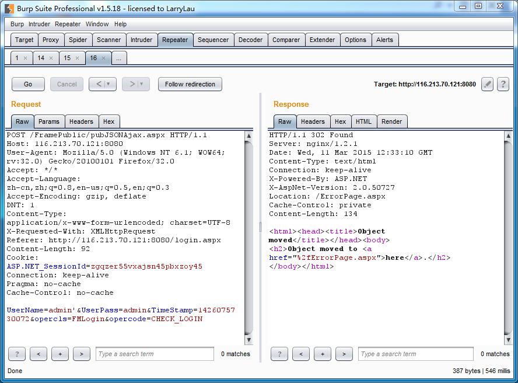Show response Hex view
This screenshot has width=518, height=383.
pyautogui.click(x=340, y=121)
